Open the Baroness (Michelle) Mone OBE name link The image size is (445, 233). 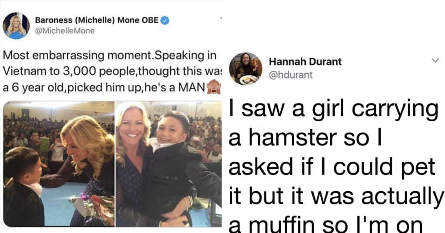tap(96, 20)
